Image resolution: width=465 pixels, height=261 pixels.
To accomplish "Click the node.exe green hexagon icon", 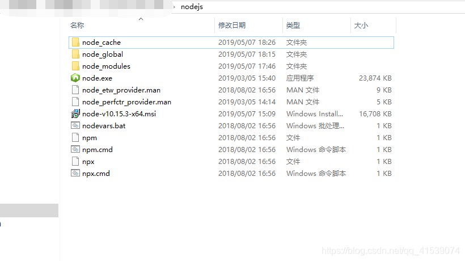I will click(x=75, y=78).
